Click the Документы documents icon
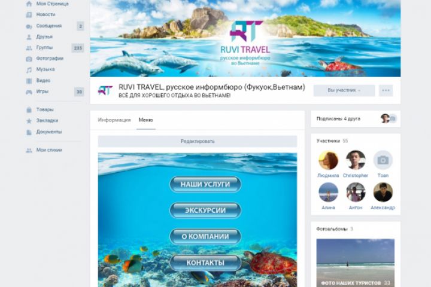The height and width of the screenshot is (287, 431). pos(29,132)
